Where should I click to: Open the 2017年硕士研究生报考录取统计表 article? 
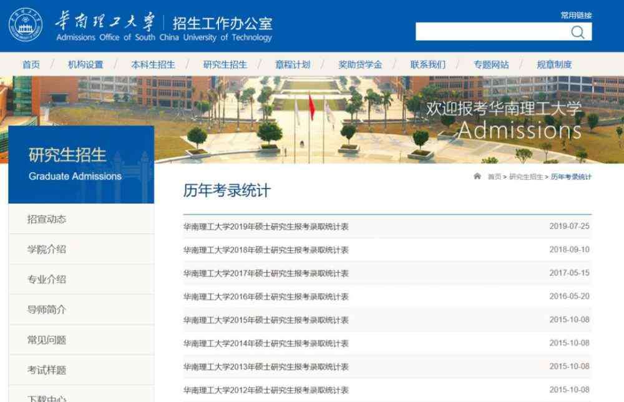[266, 273]
